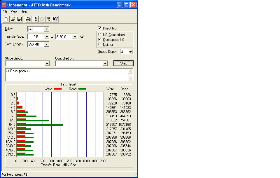
Task: Close the ATTO Disk Benchmark window
Action: [133, 5]
